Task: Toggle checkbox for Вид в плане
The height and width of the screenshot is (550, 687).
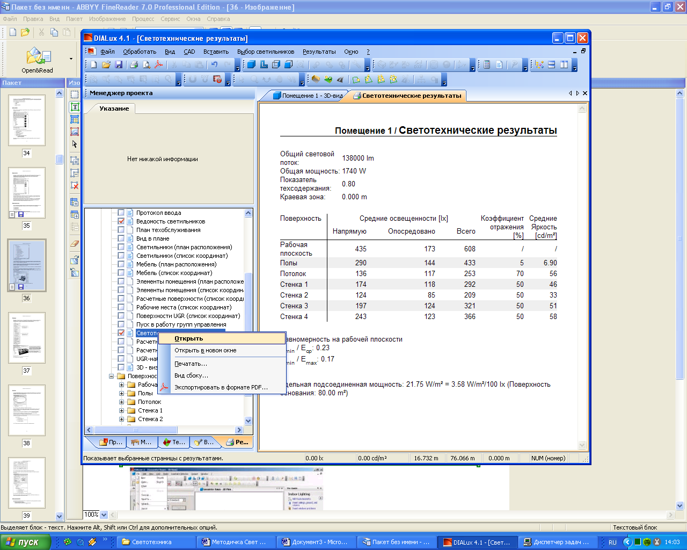Action: point(121,238)
